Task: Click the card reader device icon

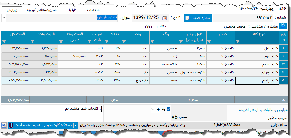Action: coord(11,125)
